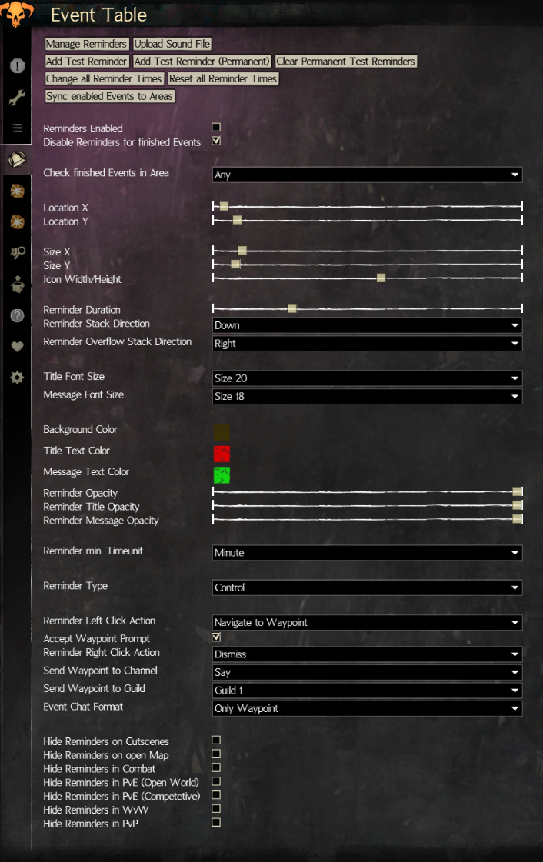This screenshot has height=862, width=543.
Task: Open the Reminder Left Click Action dropdown
Action: pyautogui.click(x=367, y=623)
